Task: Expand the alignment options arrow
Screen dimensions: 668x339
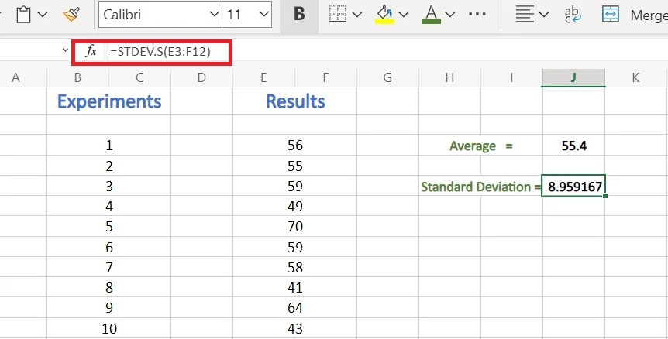Action: pyautogui.click(x=543, y=15)
